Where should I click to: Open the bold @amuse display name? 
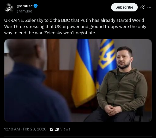25,6
